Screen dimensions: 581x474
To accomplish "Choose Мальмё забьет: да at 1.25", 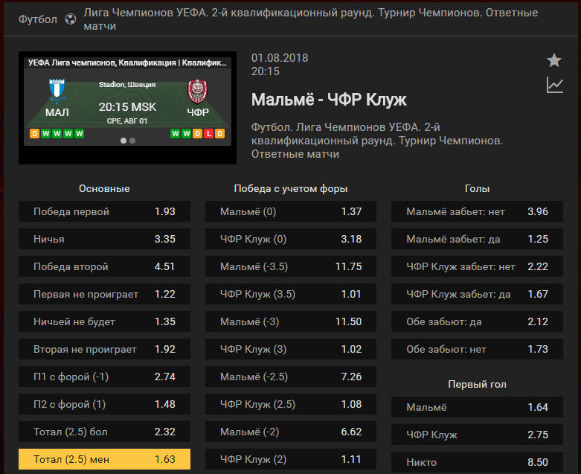I will (x=478, y=239).
